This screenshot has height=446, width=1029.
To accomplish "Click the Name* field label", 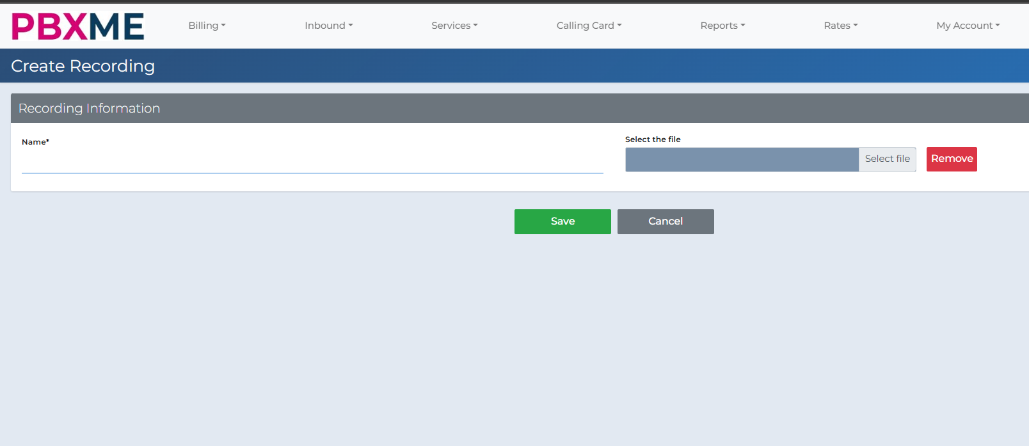I will coord(35,142).
